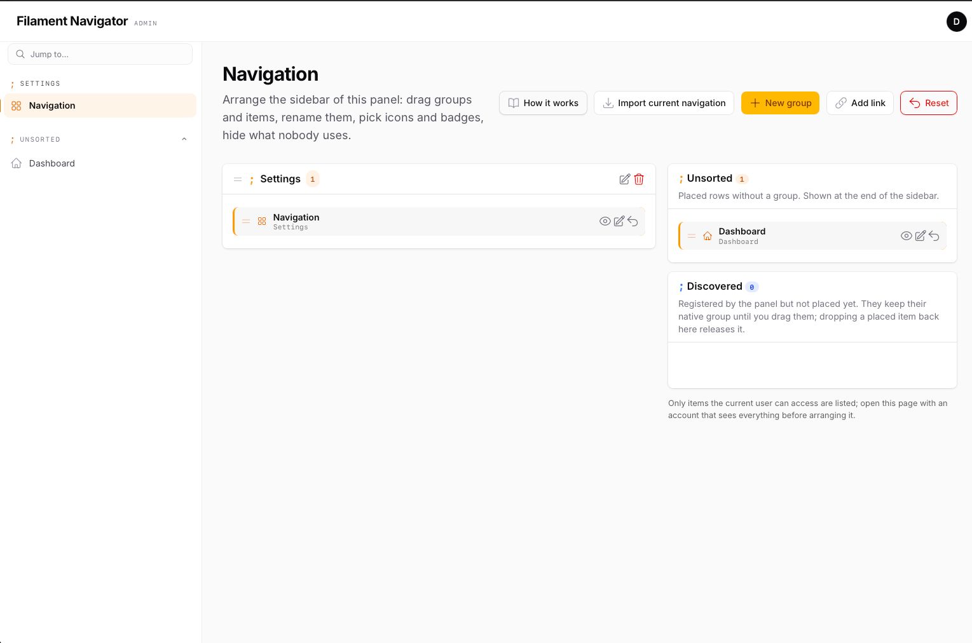Focus the Jump to search field

100,54
